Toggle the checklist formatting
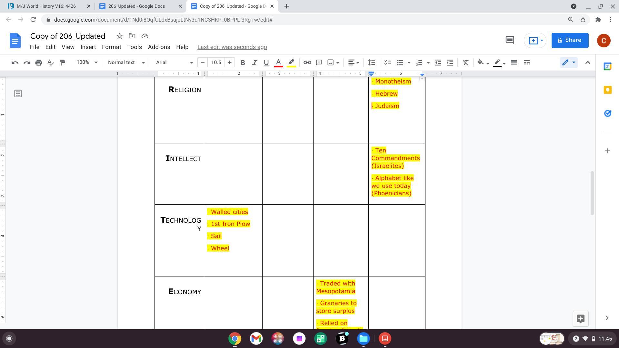619x348 pixels. click(x=387, y=63)
